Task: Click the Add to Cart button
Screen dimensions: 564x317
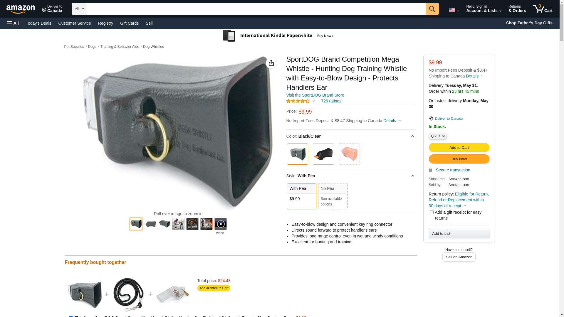Action: click(x=459, y=148)
